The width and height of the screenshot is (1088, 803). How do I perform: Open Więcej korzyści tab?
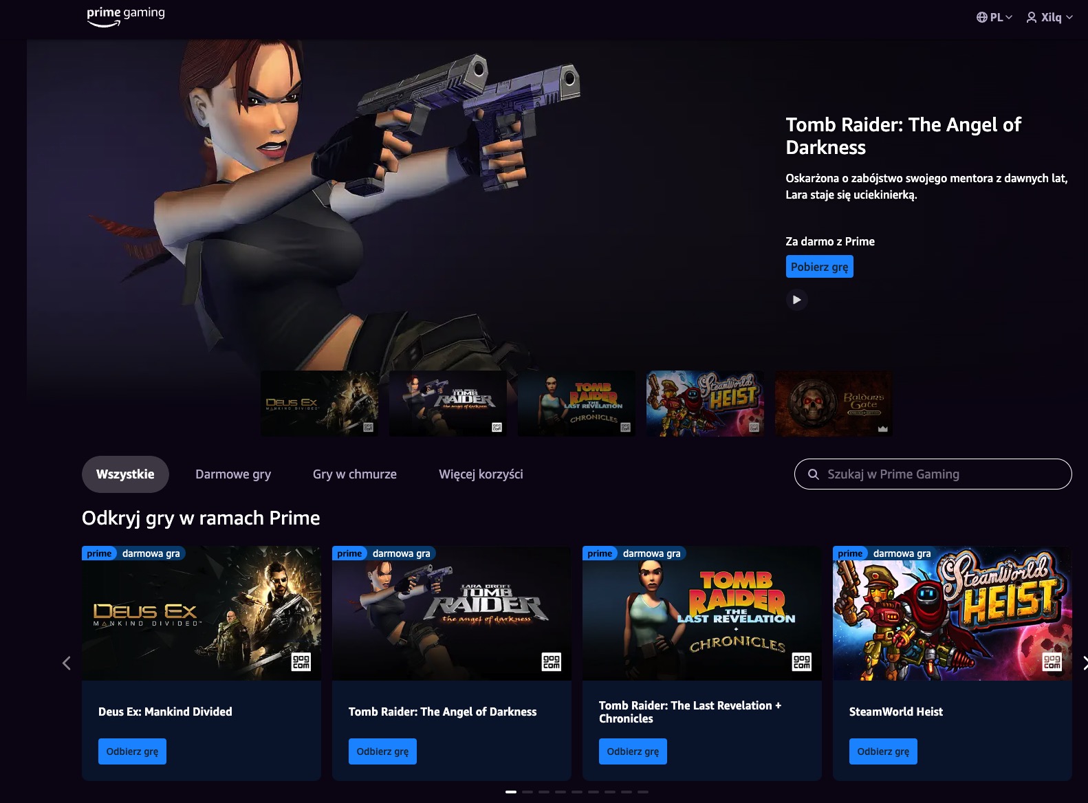click(481, 474)
